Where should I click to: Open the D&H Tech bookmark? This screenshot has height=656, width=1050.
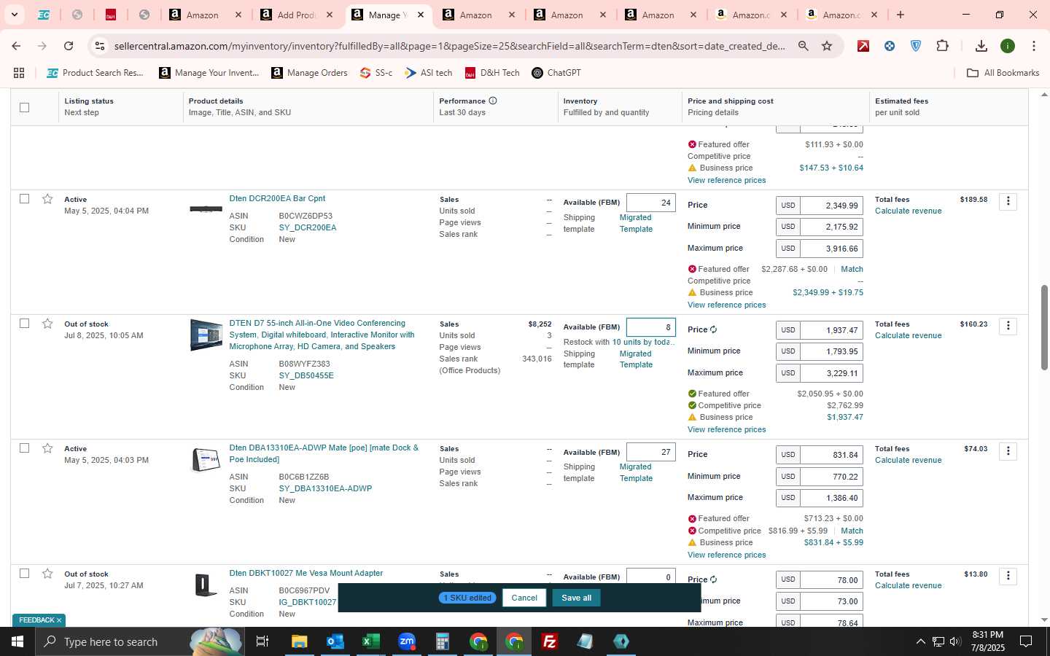coord(492,73)
